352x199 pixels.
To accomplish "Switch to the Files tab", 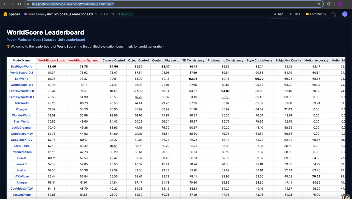I will (294, 14).
